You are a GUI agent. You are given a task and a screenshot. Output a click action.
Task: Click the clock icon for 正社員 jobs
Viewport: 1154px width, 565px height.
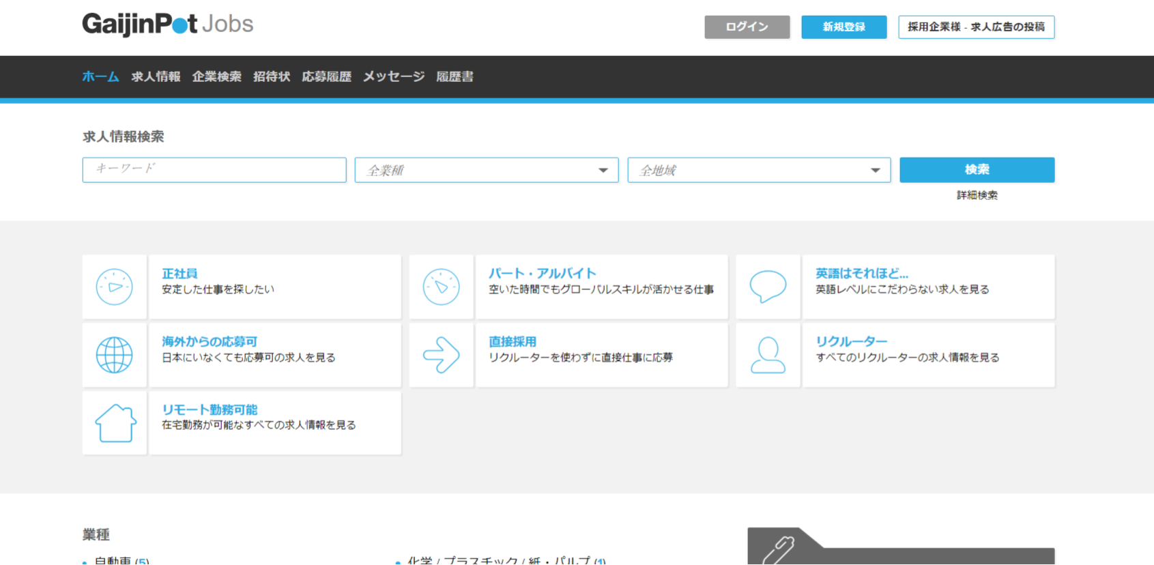point(115,287)
